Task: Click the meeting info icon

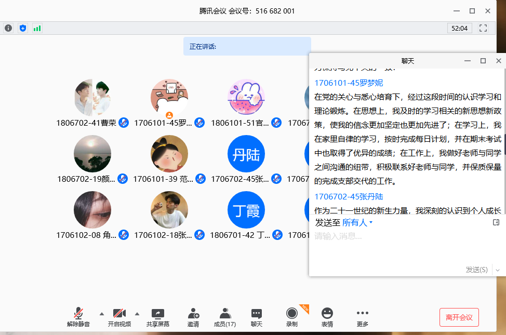Action: pos(8,28)
